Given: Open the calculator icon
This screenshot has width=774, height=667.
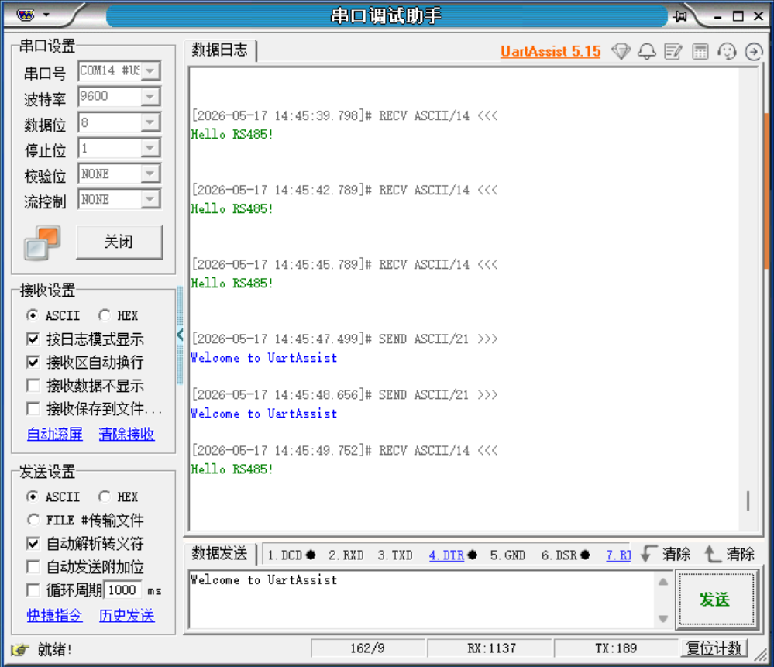Looking at the screenshot, I should [x=700, y=51].
